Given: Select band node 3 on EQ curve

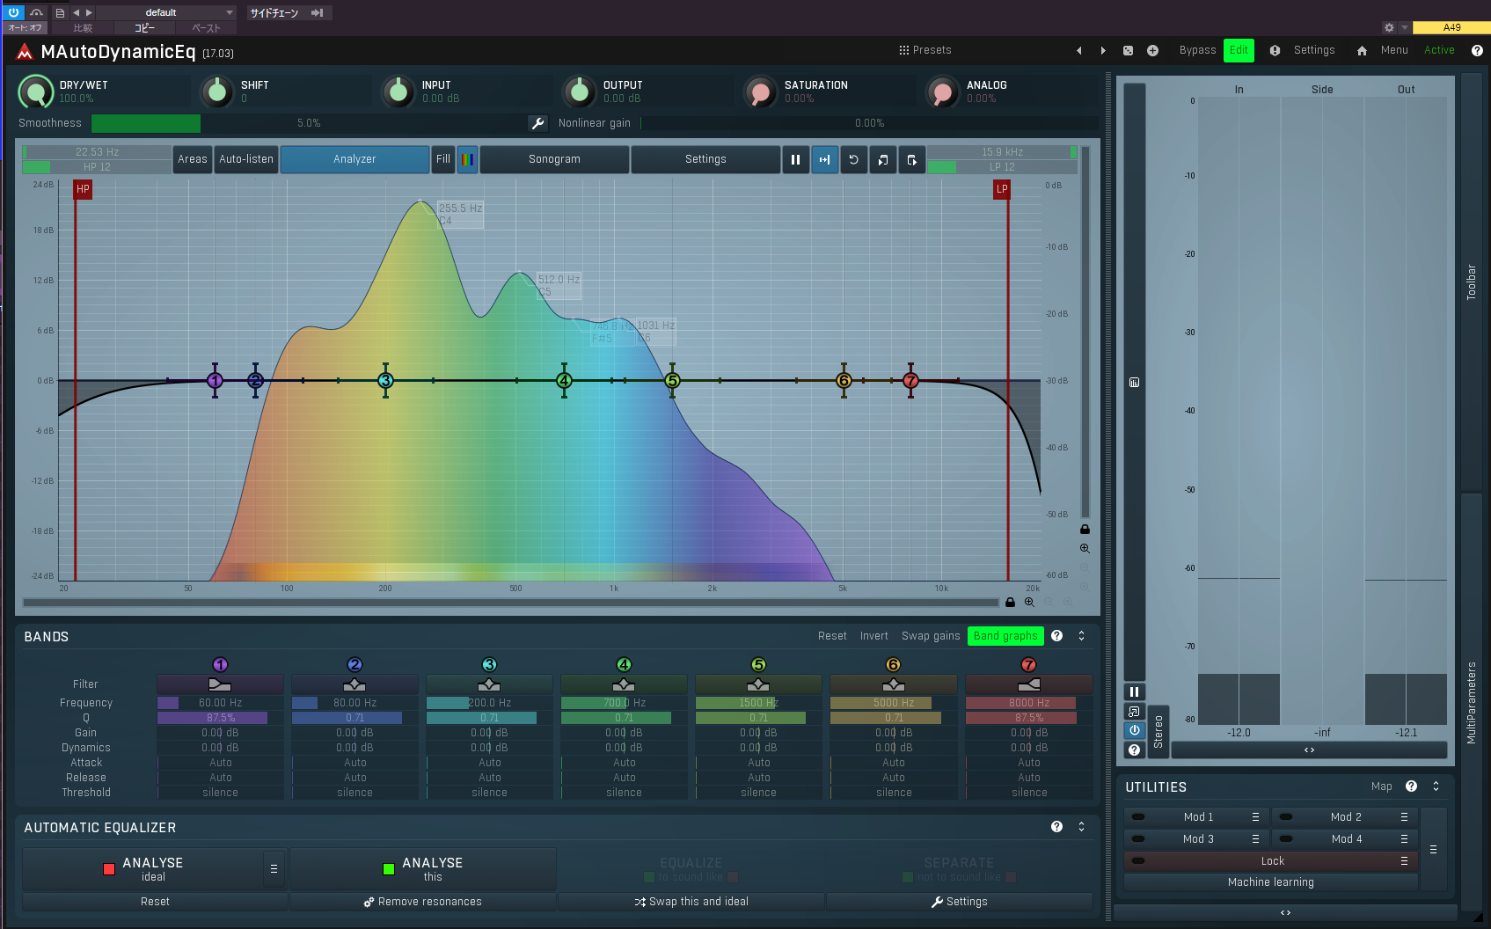Looking at the screenshot, I should tap(385, 381).
